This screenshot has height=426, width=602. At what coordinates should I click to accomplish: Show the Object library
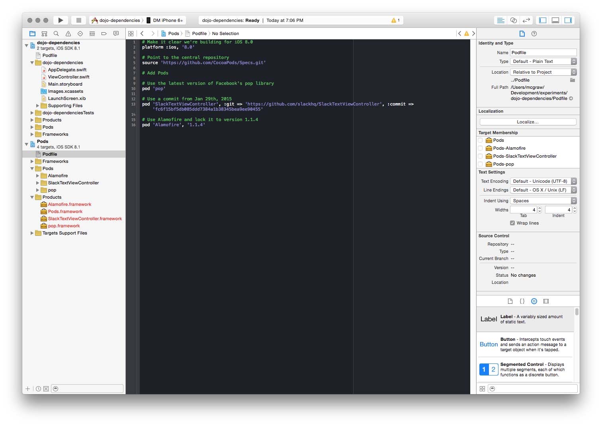[534, 301]
